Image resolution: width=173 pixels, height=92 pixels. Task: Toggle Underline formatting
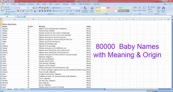23,11
